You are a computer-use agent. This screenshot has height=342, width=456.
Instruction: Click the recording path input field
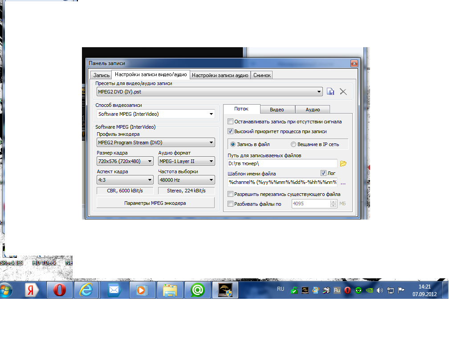282,163
